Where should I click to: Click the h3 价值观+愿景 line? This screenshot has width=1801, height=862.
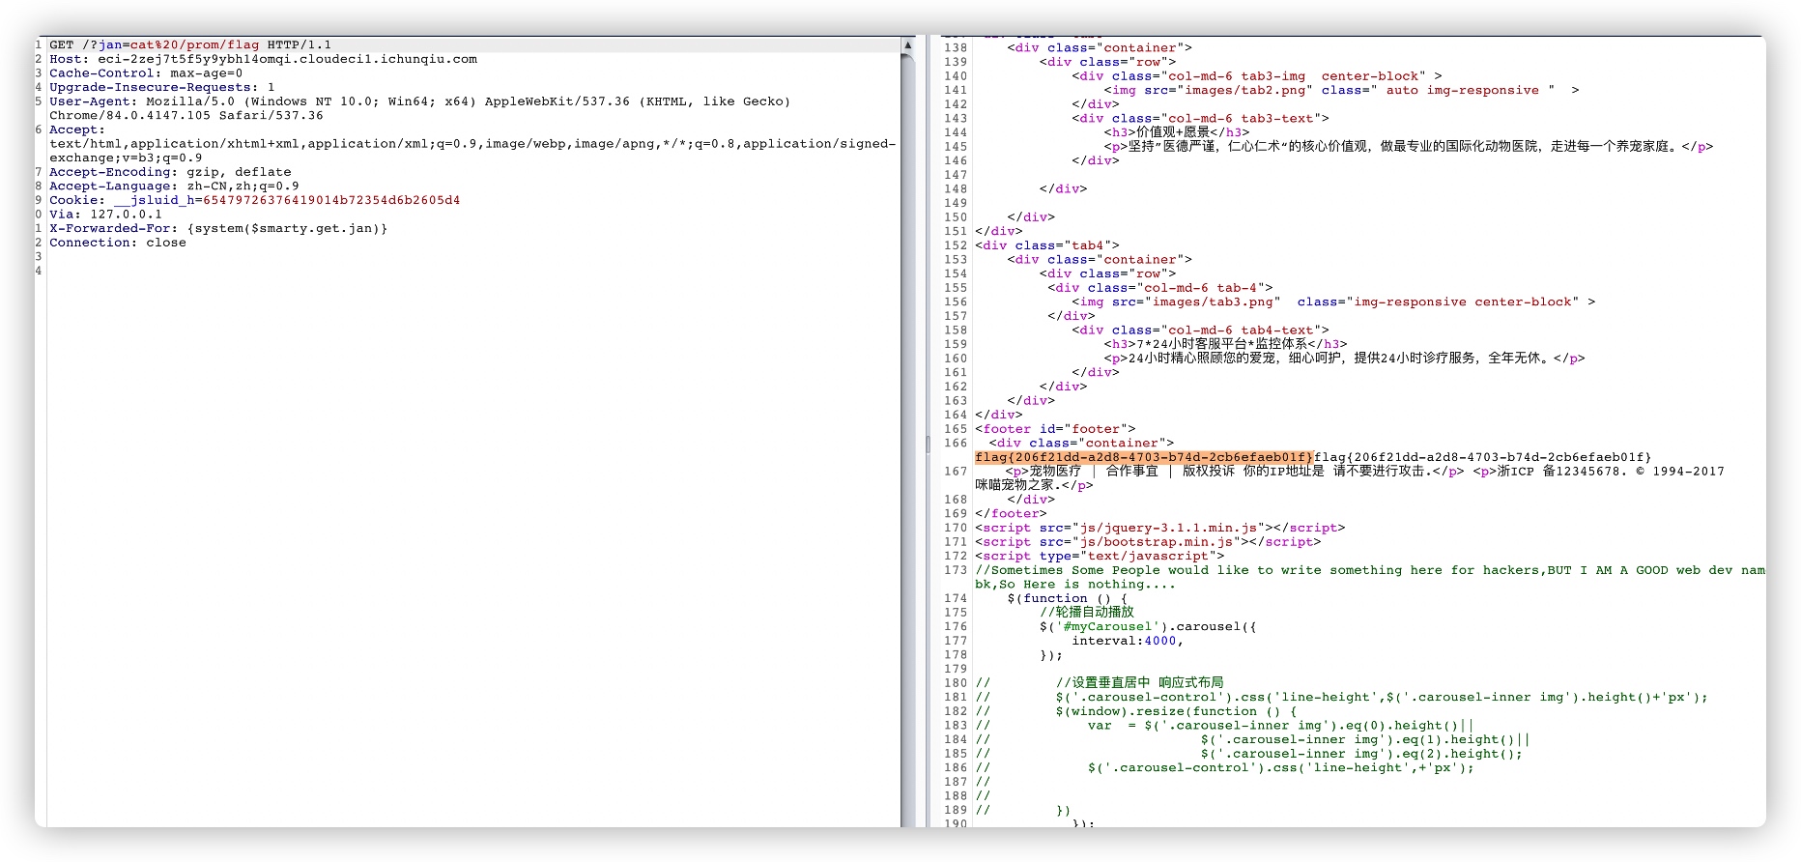pos(1177,132)
